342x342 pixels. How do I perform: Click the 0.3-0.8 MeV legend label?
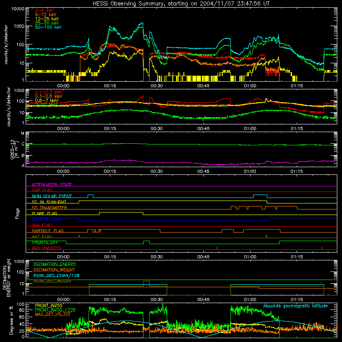coord(49,96)
